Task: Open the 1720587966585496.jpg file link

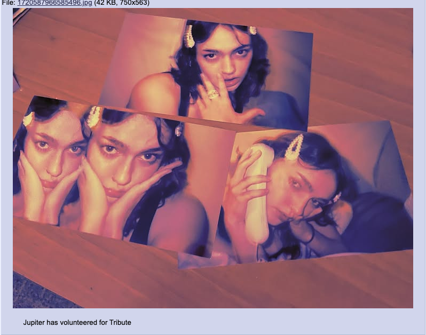Action: point(54,3)
